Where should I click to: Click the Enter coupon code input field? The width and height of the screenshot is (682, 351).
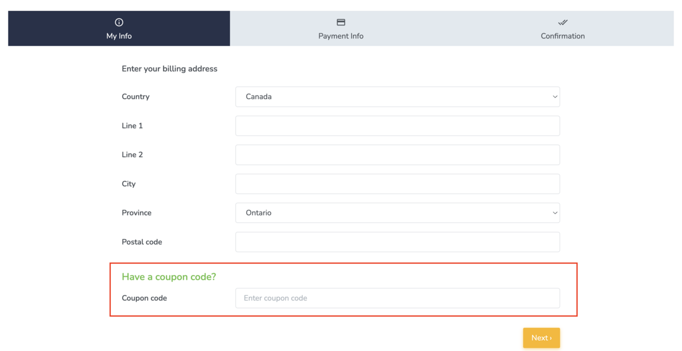point(398,298)
